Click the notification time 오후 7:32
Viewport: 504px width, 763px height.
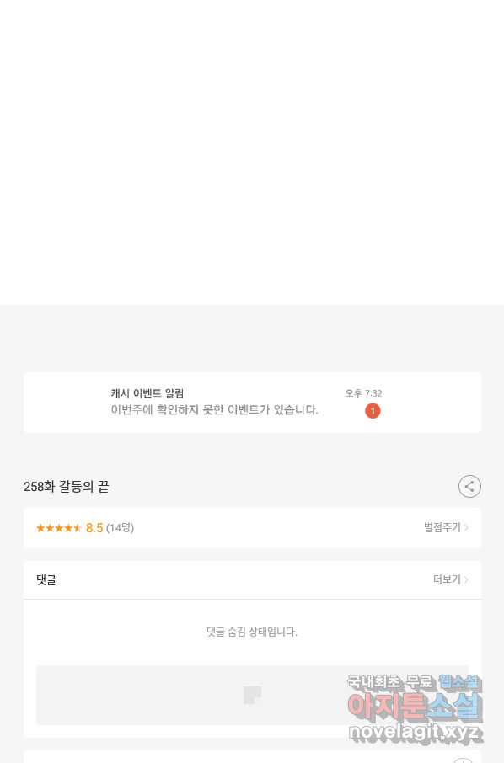[363, 393]
